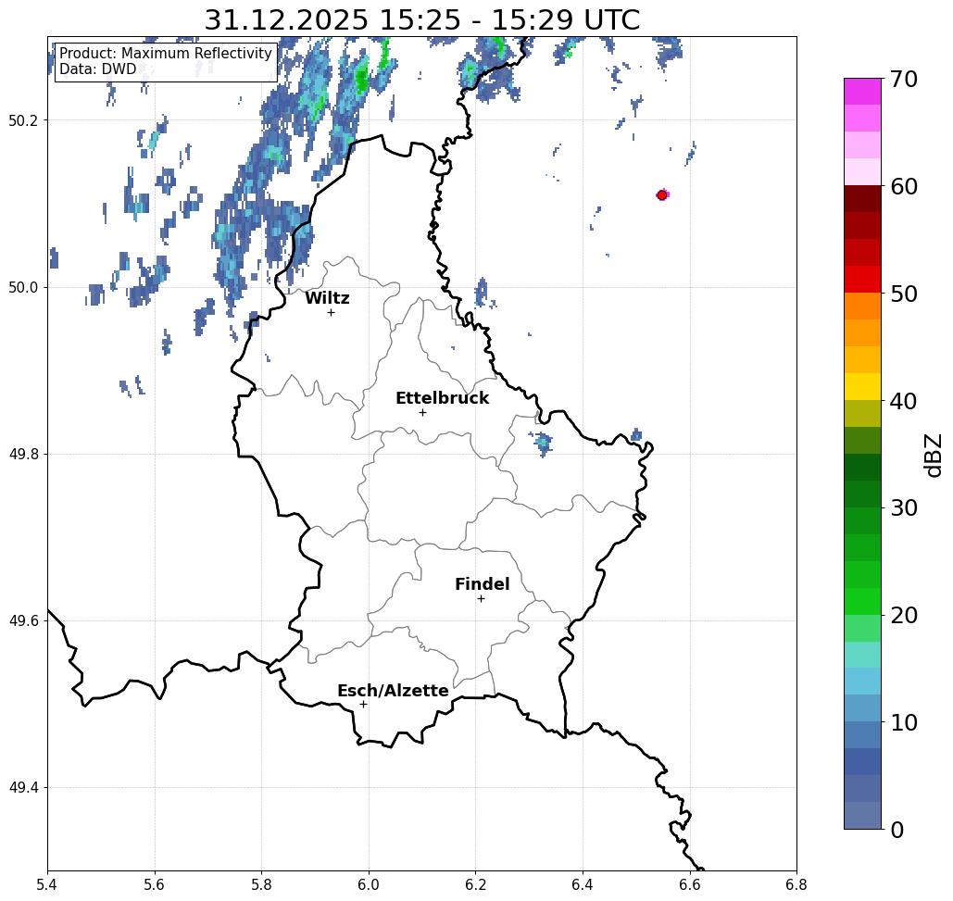Click the red high-reflectivity dot
This screenshot has height=901, width=953.
pos(662,195)
